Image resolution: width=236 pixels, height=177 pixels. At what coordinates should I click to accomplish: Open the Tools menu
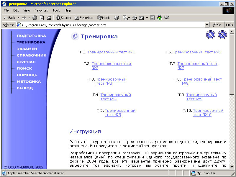[x=56, y=10]
